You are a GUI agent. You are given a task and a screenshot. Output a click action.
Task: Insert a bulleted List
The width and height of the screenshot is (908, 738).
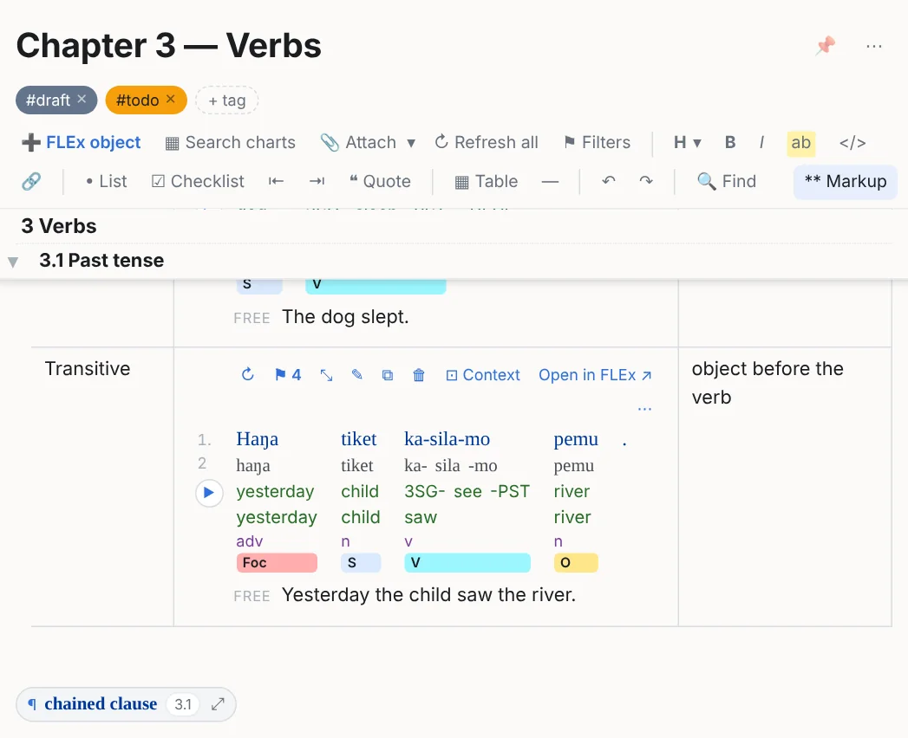[x=107, y=182]
